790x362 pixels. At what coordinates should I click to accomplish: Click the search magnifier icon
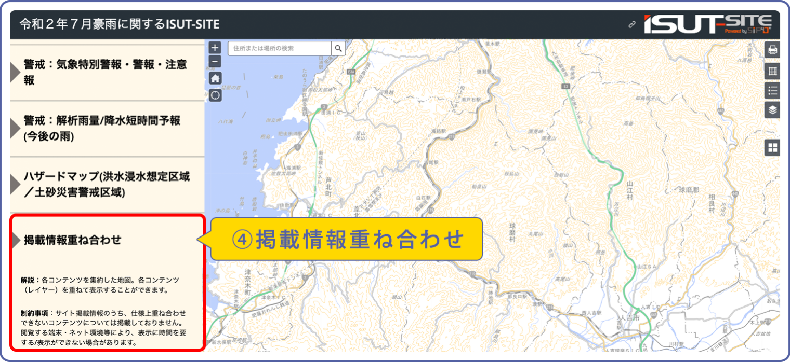pyautogui.click(x=338, y=48)
